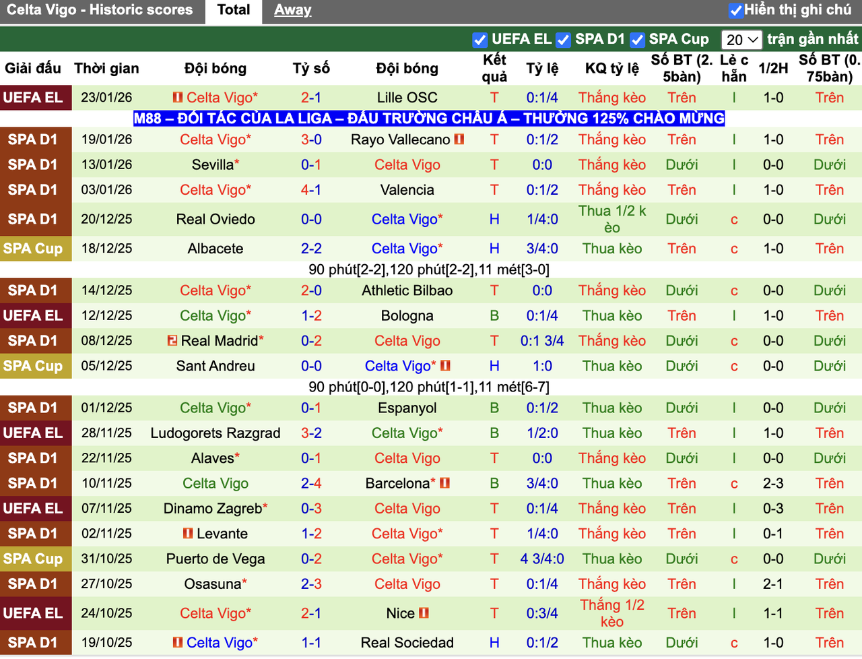Open Valencia team link
862x659 pixels.
tap(407, 190)
